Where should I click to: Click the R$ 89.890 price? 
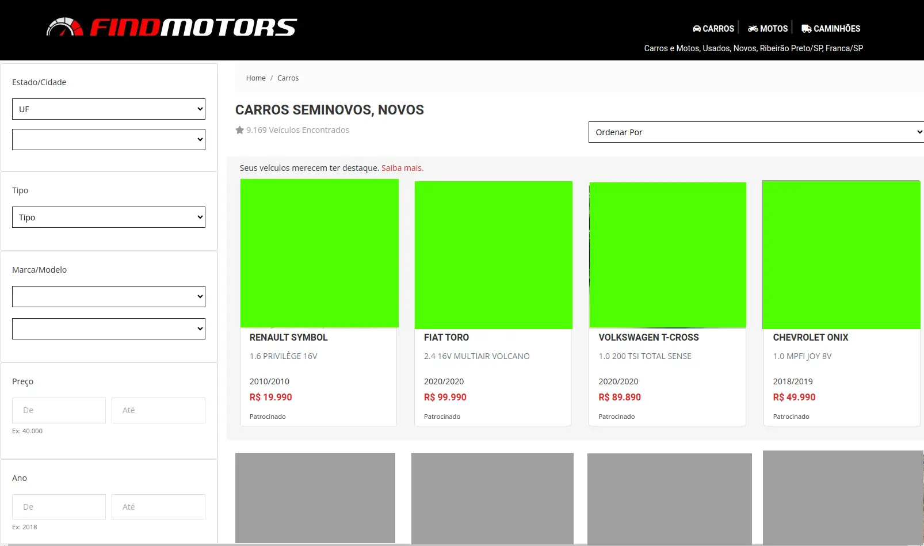pos(620,398)
